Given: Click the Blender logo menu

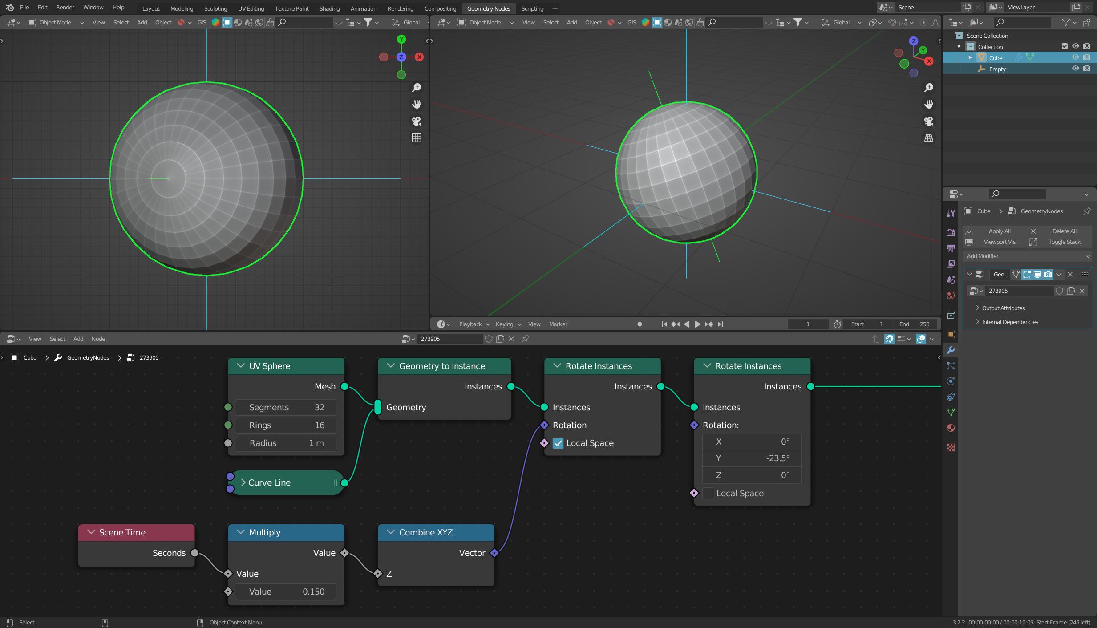Looking at the screenshot, I should (x=9, y=8).
